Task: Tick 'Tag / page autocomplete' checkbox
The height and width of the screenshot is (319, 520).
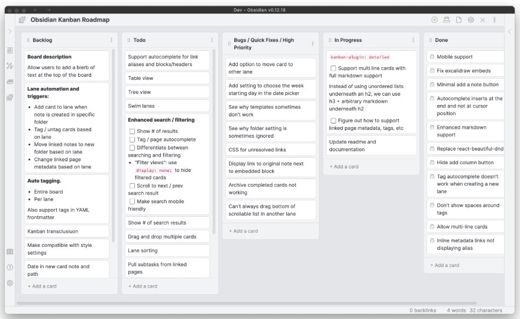Action: [132, 139]
